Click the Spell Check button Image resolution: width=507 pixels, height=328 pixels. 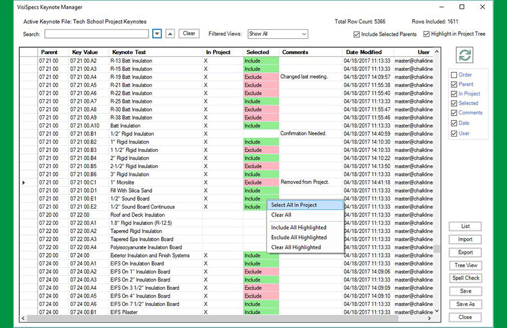point(465,279)
